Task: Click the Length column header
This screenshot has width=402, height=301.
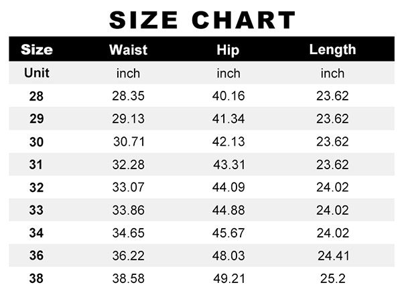Action: point(332,49)
